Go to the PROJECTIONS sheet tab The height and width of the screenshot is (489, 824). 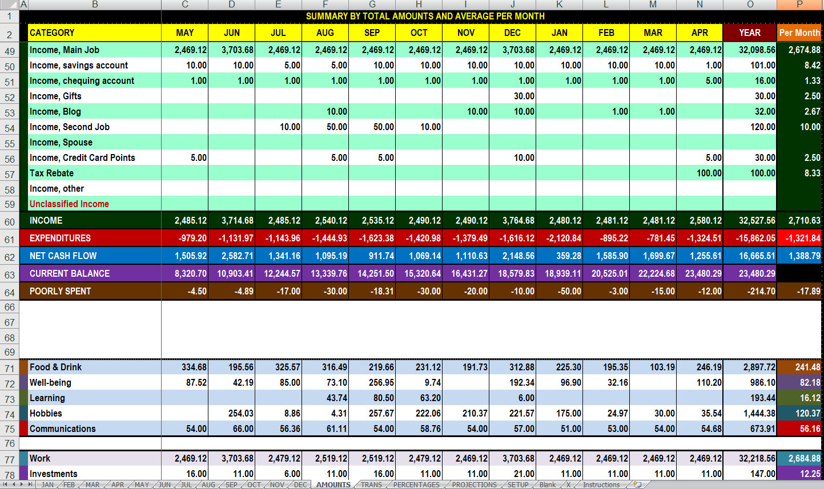[474, 484]
